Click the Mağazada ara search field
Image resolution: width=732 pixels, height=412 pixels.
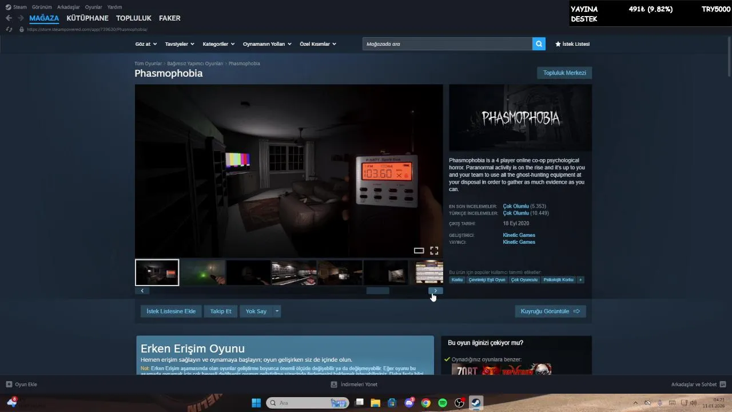(447, 44)
